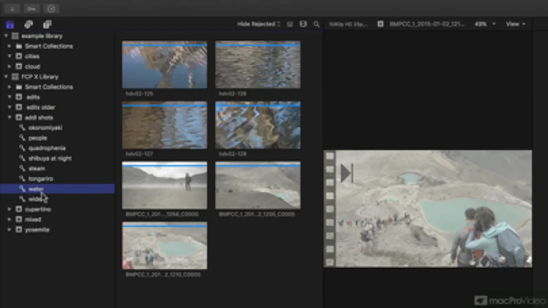
Task: Expand Smart Collections under example library
Action: click(x=9, y=46)
